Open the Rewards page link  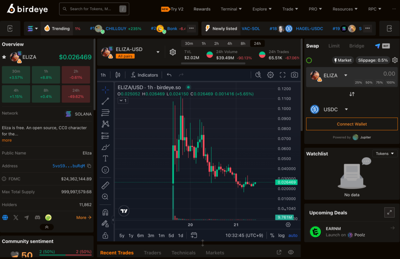tap(202, 9)
